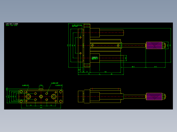Click the green model subtitle under the title
The image size is (177, 132).
(12, 25)
